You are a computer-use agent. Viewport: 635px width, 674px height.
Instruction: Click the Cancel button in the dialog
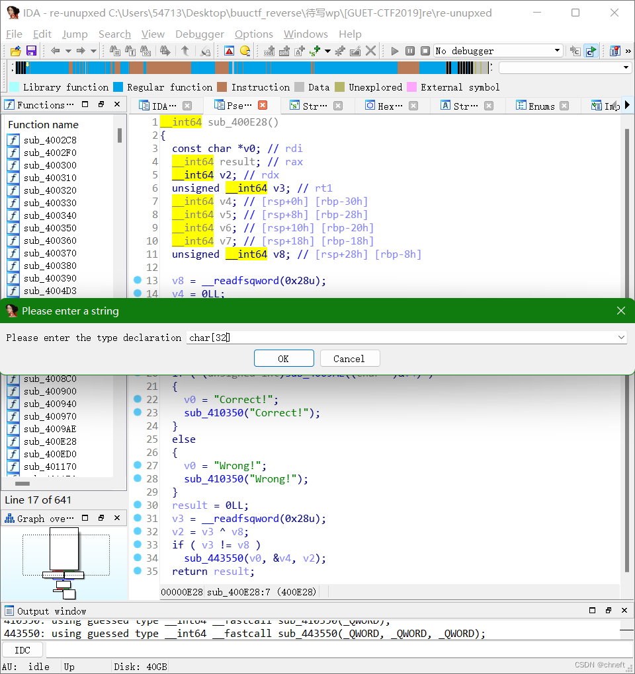349,357
